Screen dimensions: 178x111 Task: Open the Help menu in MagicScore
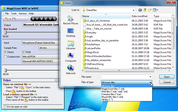pos(31,14)
